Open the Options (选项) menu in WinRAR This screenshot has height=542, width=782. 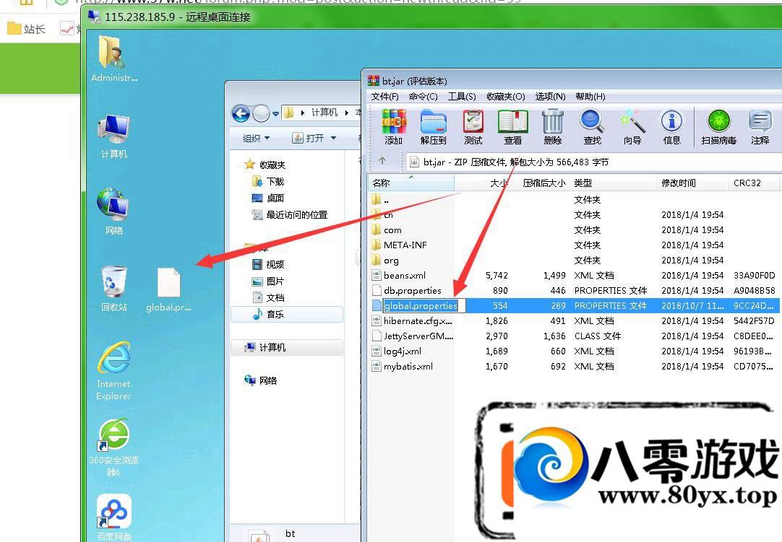tap(550, 96)
